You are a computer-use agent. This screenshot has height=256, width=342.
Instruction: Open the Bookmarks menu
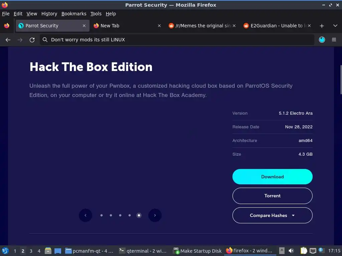[74, 14]
